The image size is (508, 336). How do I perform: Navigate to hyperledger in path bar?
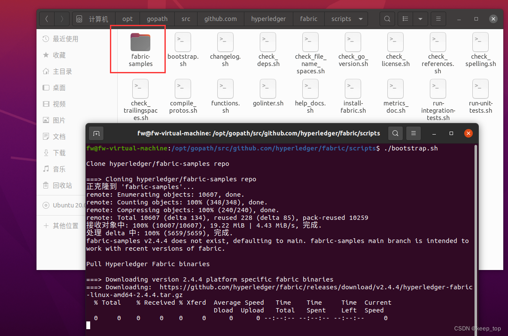point(268,19)
